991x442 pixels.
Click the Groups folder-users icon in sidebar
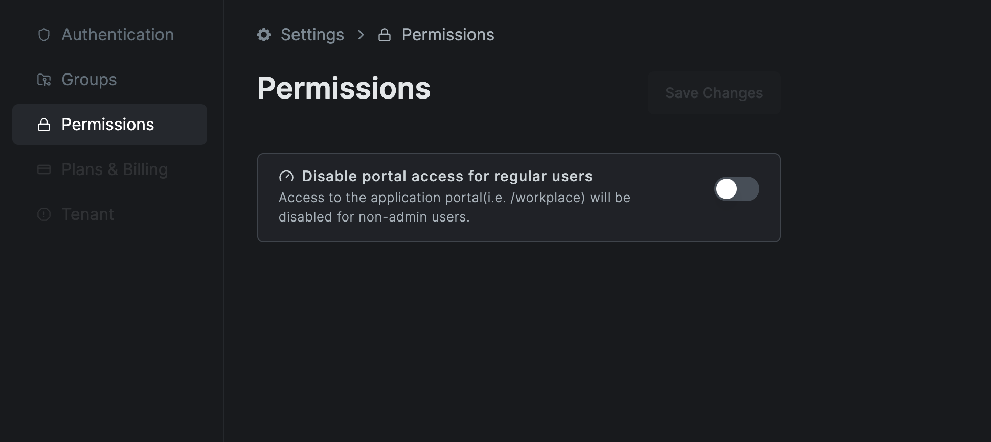44,80
